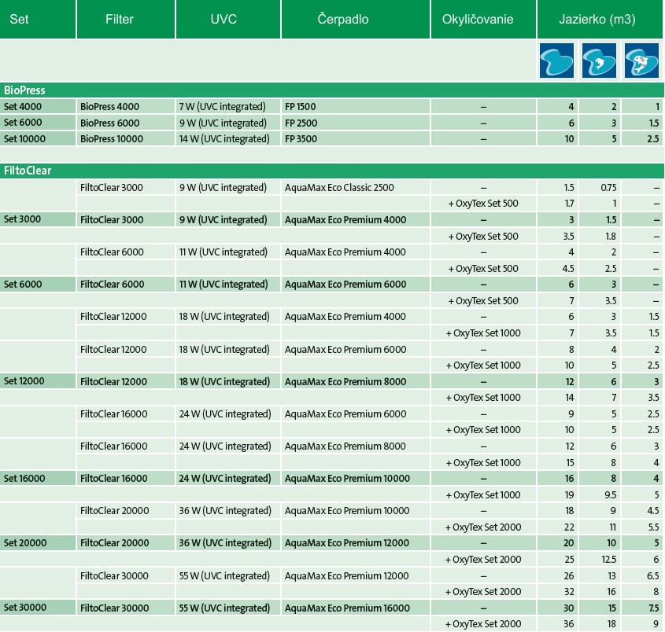This screenshot has height=632, width=665.
Task: Click the Jazierko (m3) column header
Action: coord(600,19)
